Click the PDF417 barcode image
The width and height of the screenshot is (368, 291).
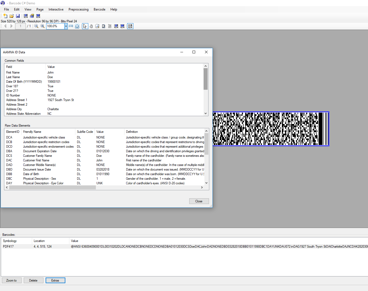tap(271, 129)
